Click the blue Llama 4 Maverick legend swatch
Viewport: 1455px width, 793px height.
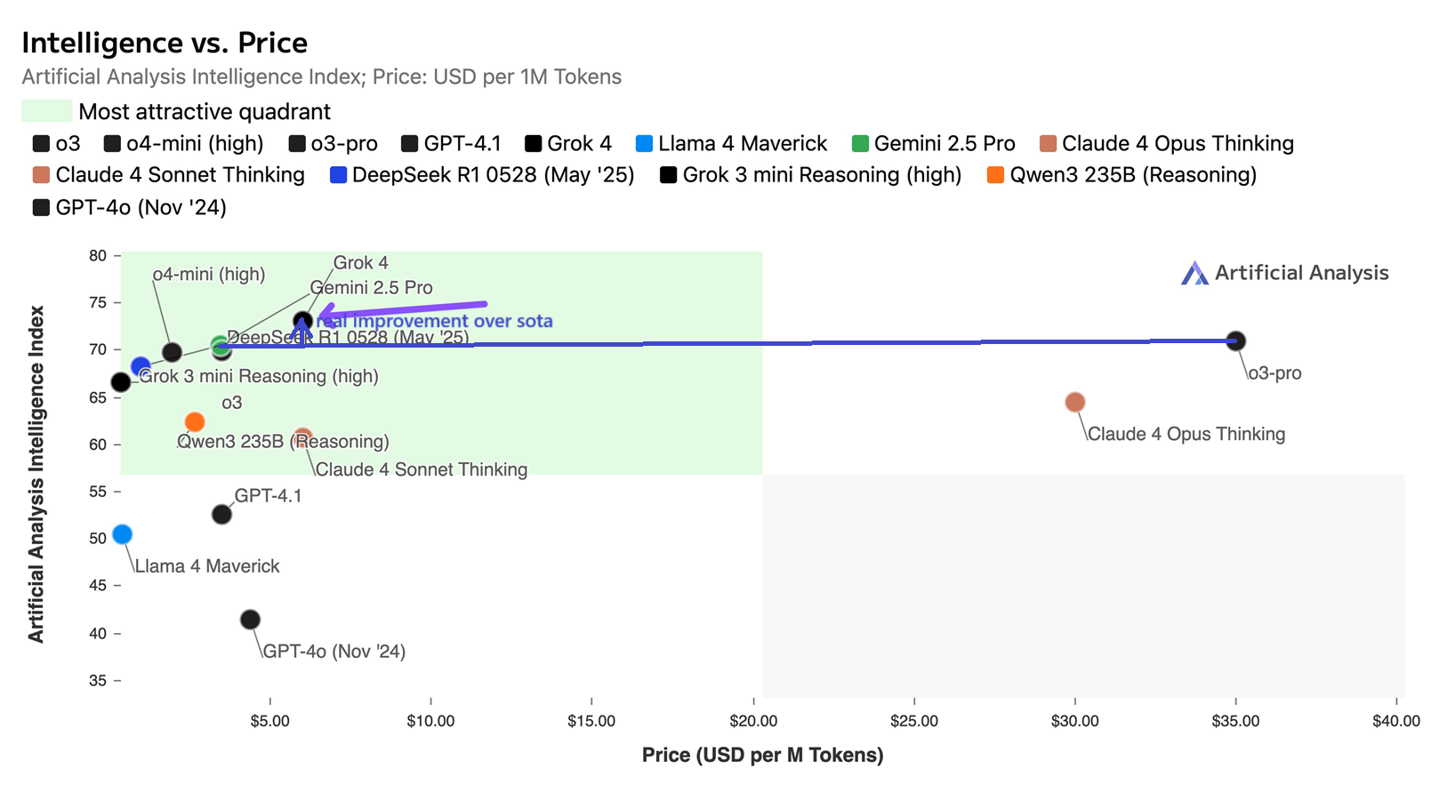coord(645,144)
